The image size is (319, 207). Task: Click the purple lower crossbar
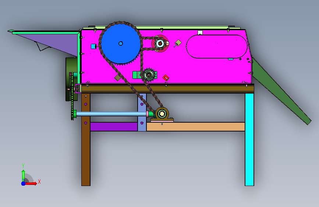(114, 127)
